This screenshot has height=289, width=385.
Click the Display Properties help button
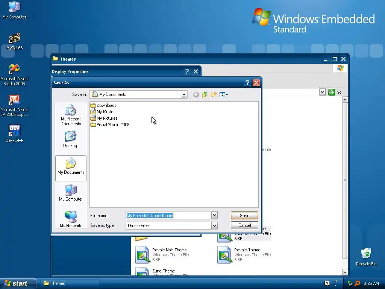pos(187,71)
